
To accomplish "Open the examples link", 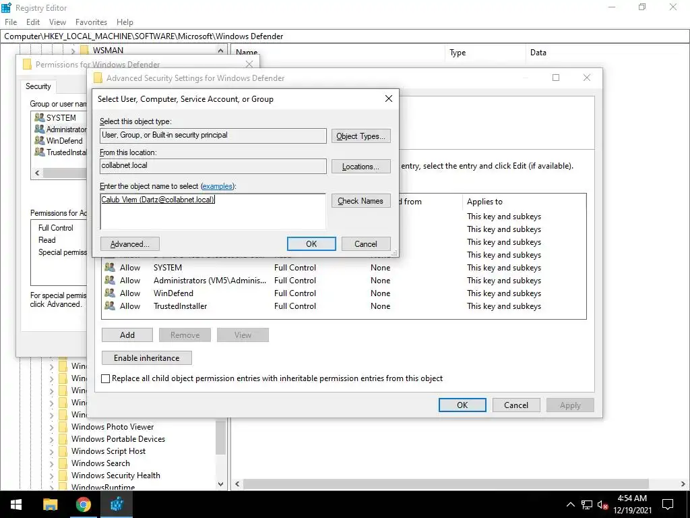I will pos(218,186).
